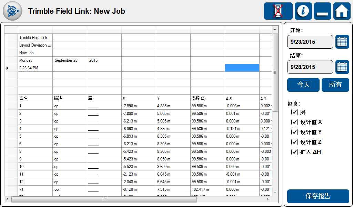This screenshot has width=353, height=207.
Task: Click the horizontal scrollbar left arrow
Action: 8,199
